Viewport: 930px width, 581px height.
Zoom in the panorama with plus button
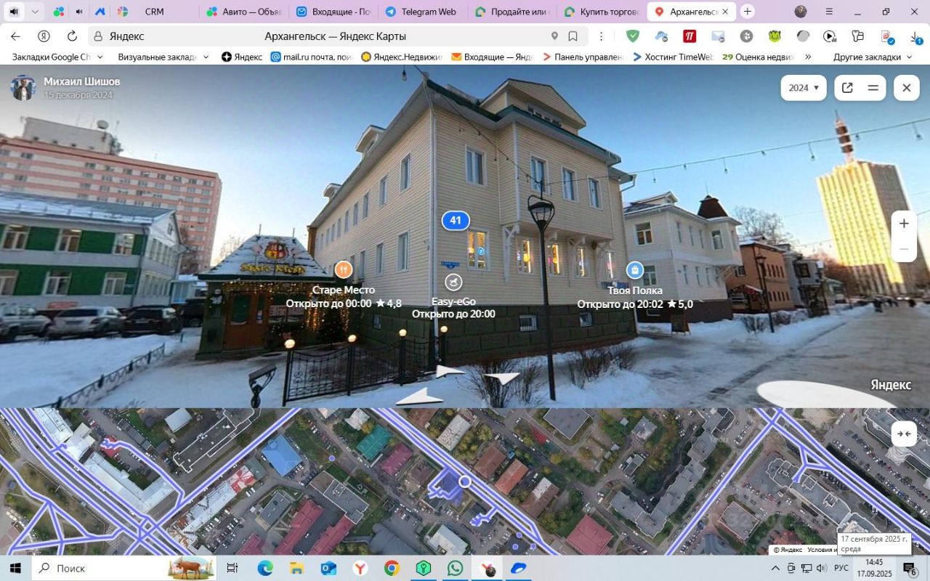pyautogui.click(x=904, y=224)
